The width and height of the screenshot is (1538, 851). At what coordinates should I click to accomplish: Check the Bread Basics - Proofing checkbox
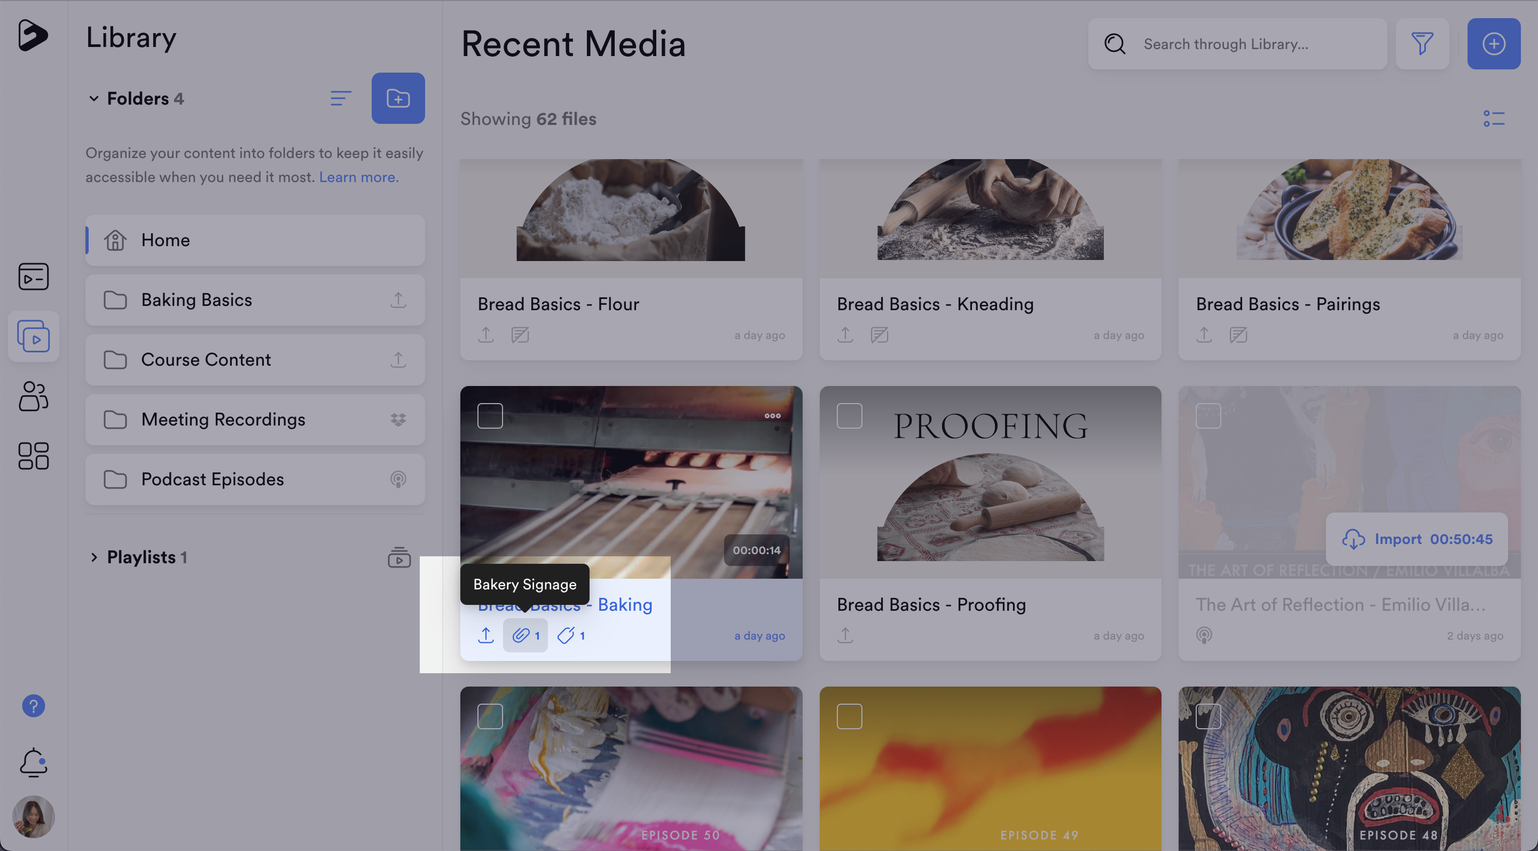coord(849,416)
